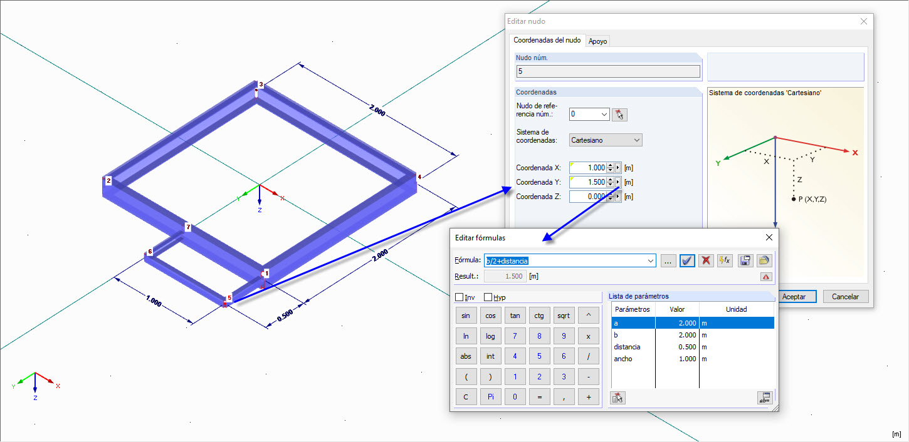Click the sqrt function key

click(564, 316)
